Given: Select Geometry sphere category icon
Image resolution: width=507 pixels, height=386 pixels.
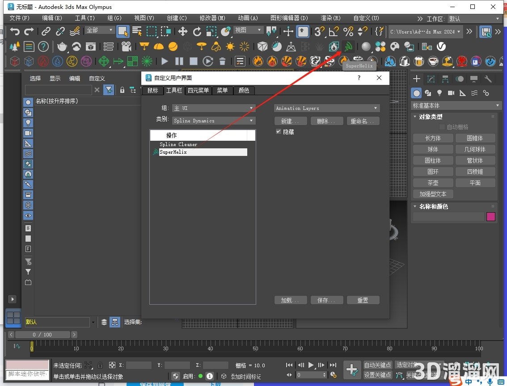Looking at the screenshot, I should click(x=417, y=93).
